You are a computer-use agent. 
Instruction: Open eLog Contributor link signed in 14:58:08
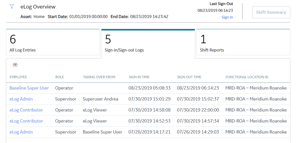pyautogui.click(x=26, y=110)
